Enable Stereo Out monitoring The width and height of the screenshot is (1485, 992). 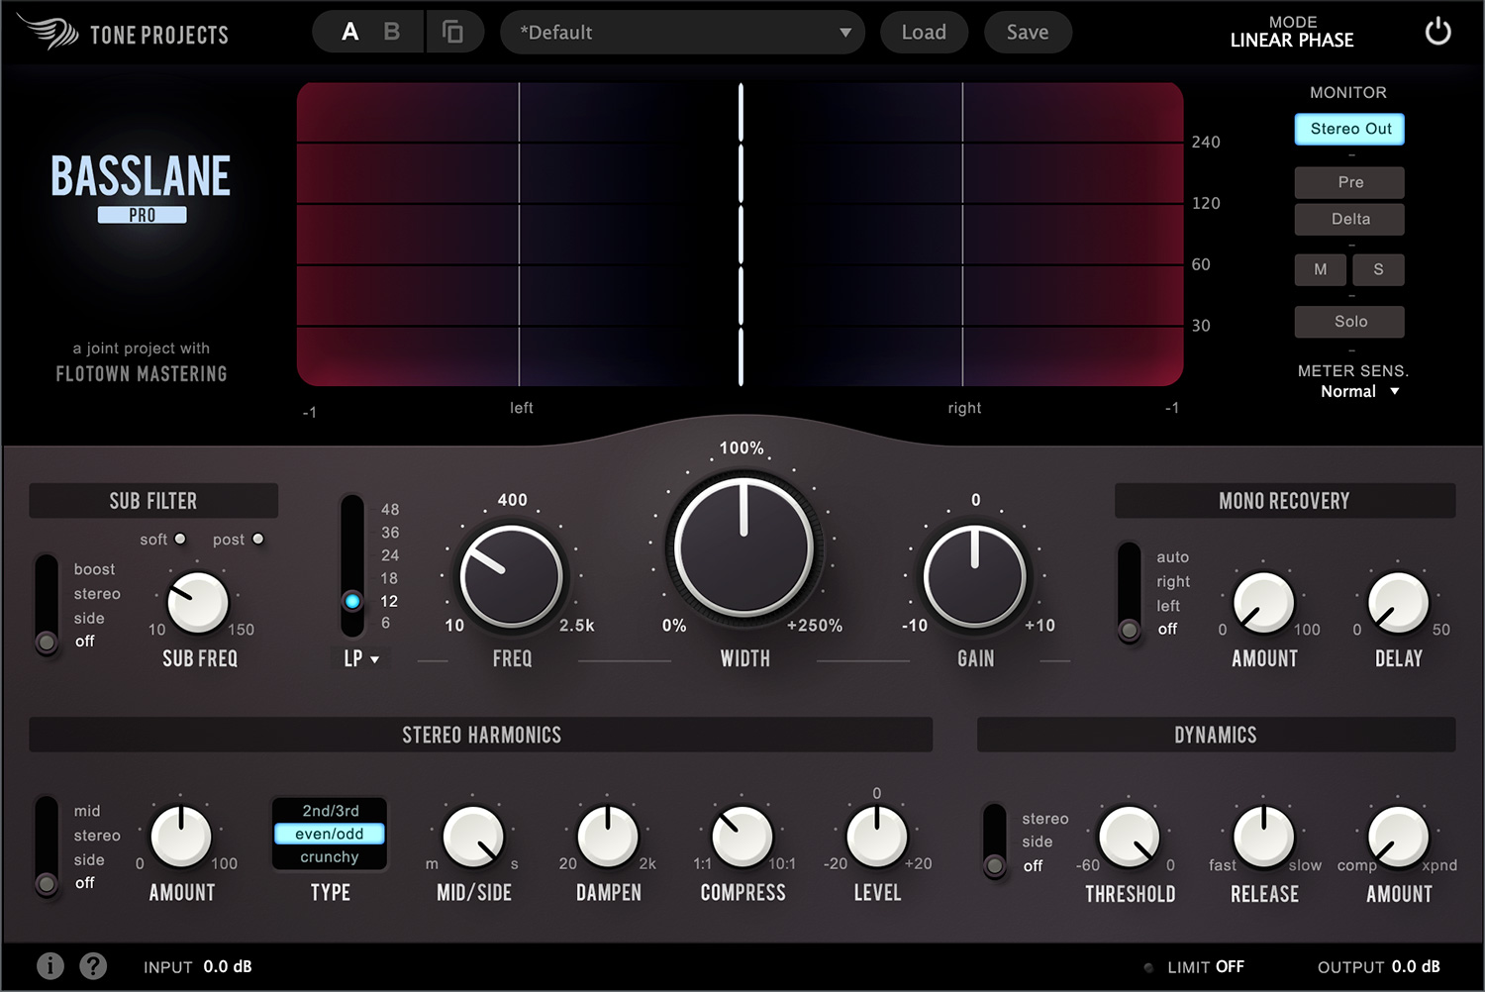1349,129
